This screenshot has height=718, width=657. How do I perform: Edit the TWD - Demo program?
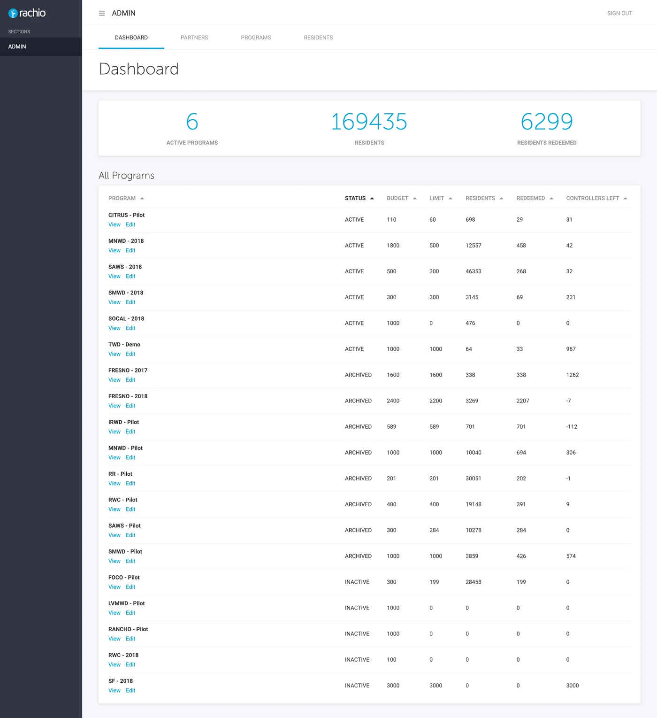coord(130,354)
